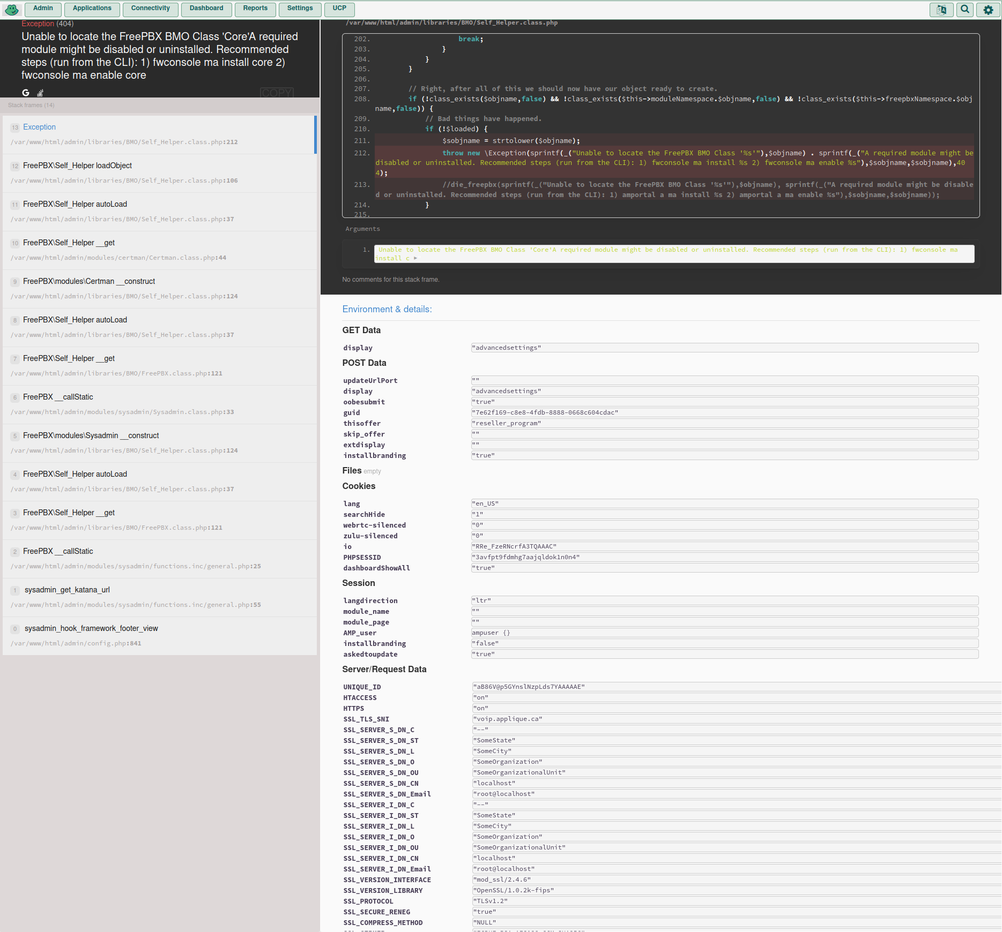The width and height of the screenshot is (1002, 932).
Task: Select stack frame 6 FreePBX __callStatic
Action: [x=160, y=404]
